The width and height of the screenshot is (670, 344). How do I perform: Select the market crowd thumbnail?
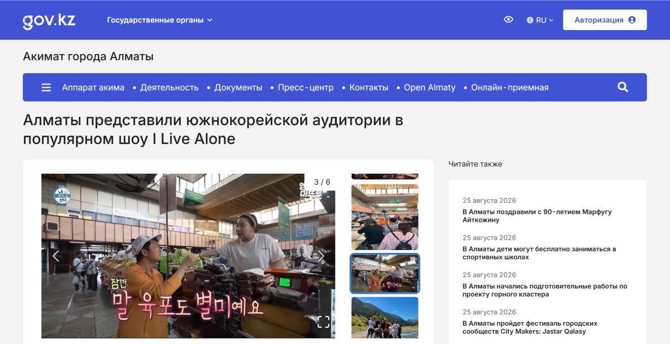click(x=385, y=217)
